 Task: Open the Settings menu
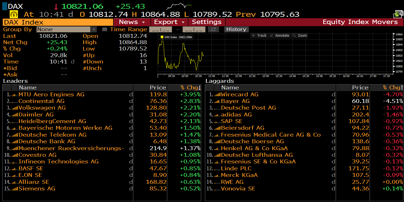(x=207, y=22)
